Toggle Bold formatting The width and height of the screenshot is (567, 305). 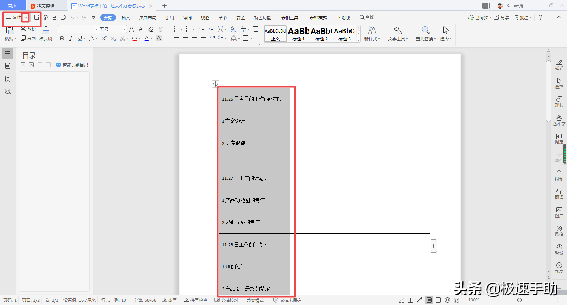pos(62,38)
